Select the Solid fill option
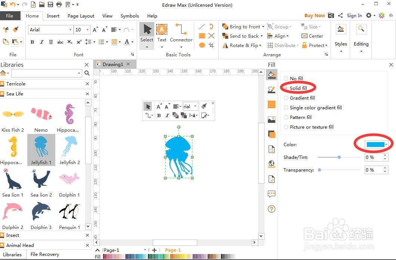 296,88
